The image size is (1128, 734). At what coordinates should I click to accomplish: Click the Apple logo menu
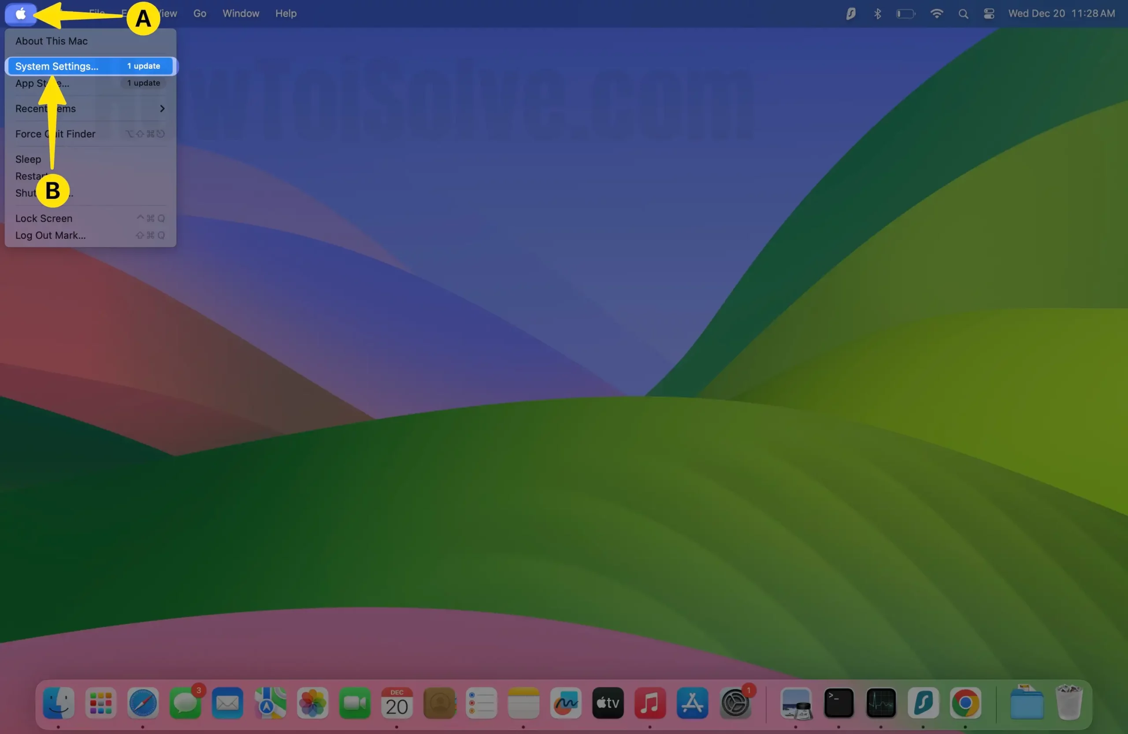[x=21, y=14]
